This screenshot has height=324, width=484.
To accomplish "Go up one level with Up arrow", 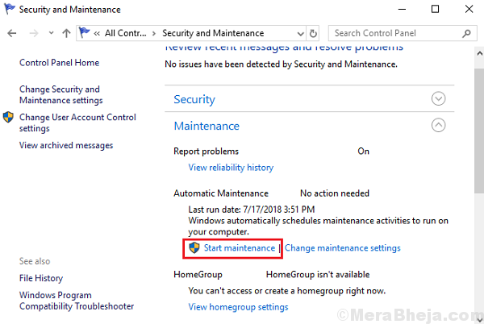I will [66, 33].
